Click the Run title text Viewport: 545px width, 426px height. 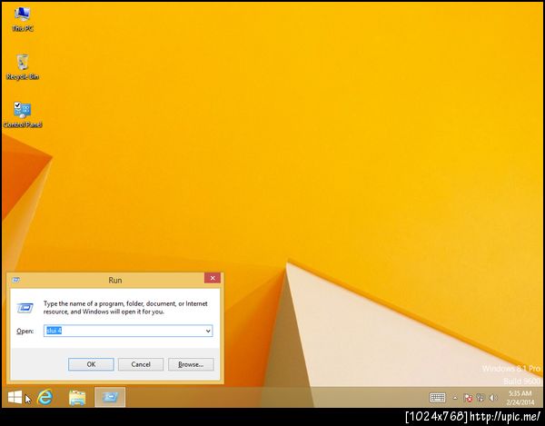pos(115,280)
